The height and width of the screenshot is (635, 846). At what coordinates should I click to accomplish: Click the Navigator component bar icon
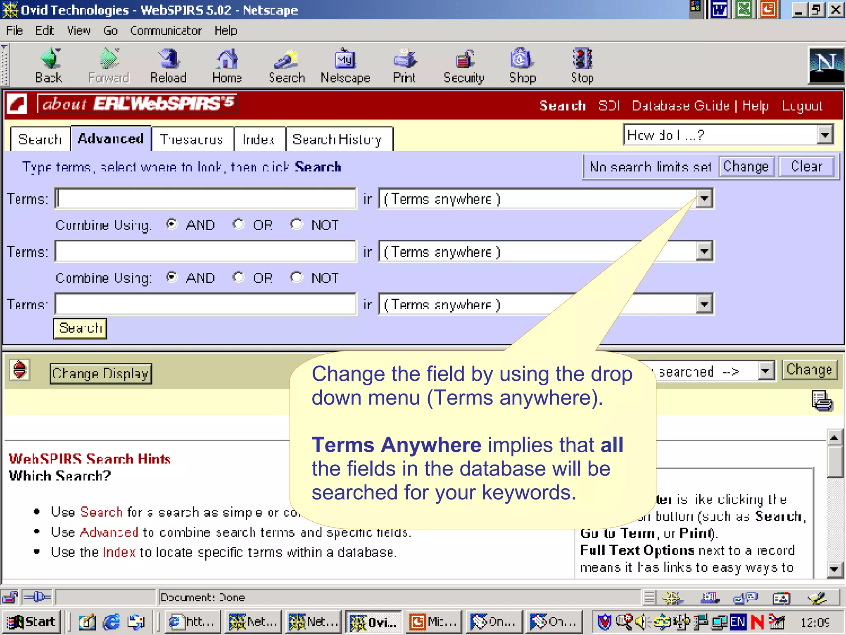click(x=673, y=597)
